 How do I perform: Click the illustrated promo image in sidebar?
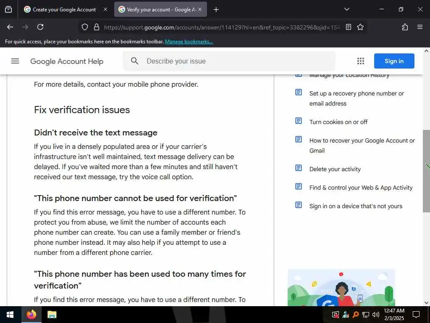pos(341,287)
